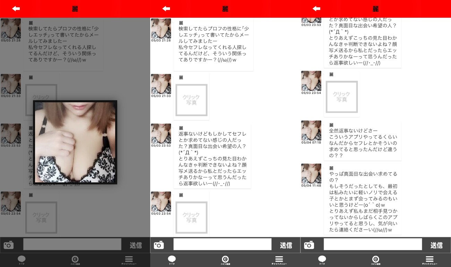Viewport: 451px width, 267px height.
Task: Click the sender avatar dated 05/04 11:48
Action: click(311, 174)
